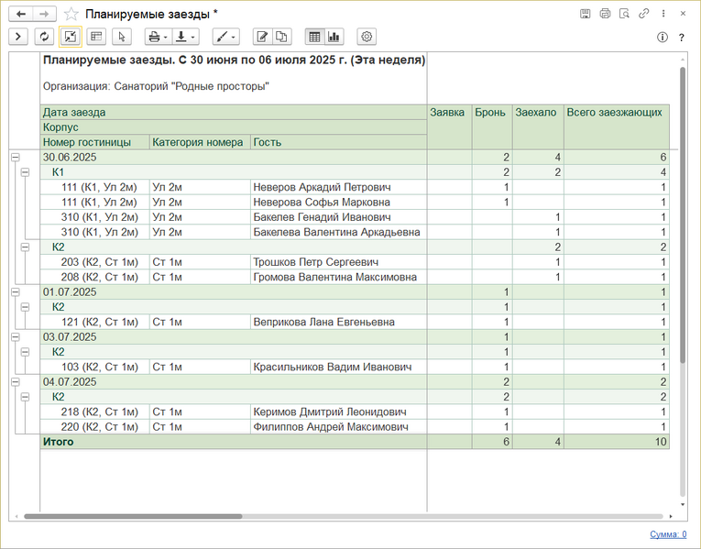Open the print dropdown in the toolbar
The width and height of the screenshot is (701, 549).
[x=157, y=37]
